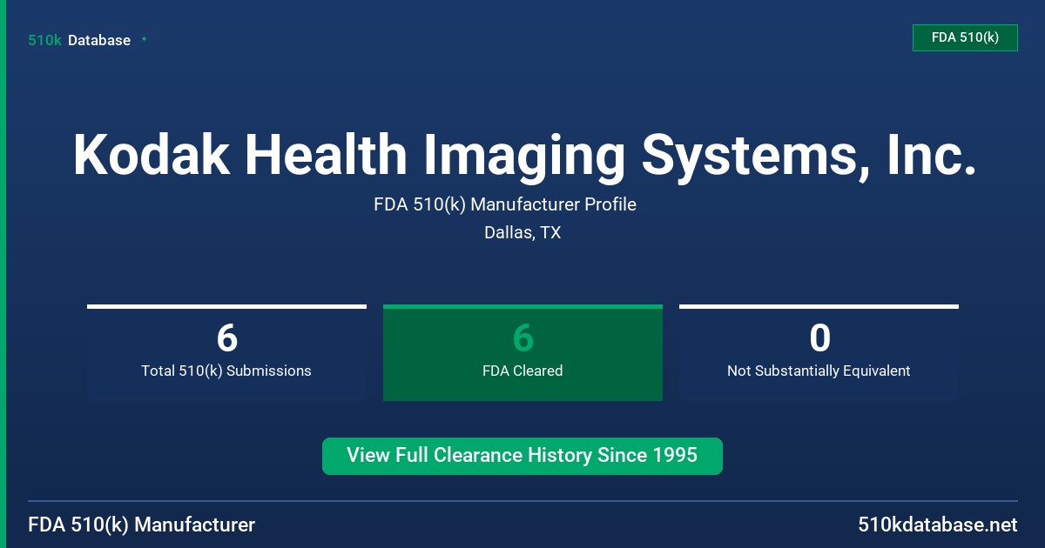Select the FDA Cleared stat card

pyautogui.click(x=522, y=353)
